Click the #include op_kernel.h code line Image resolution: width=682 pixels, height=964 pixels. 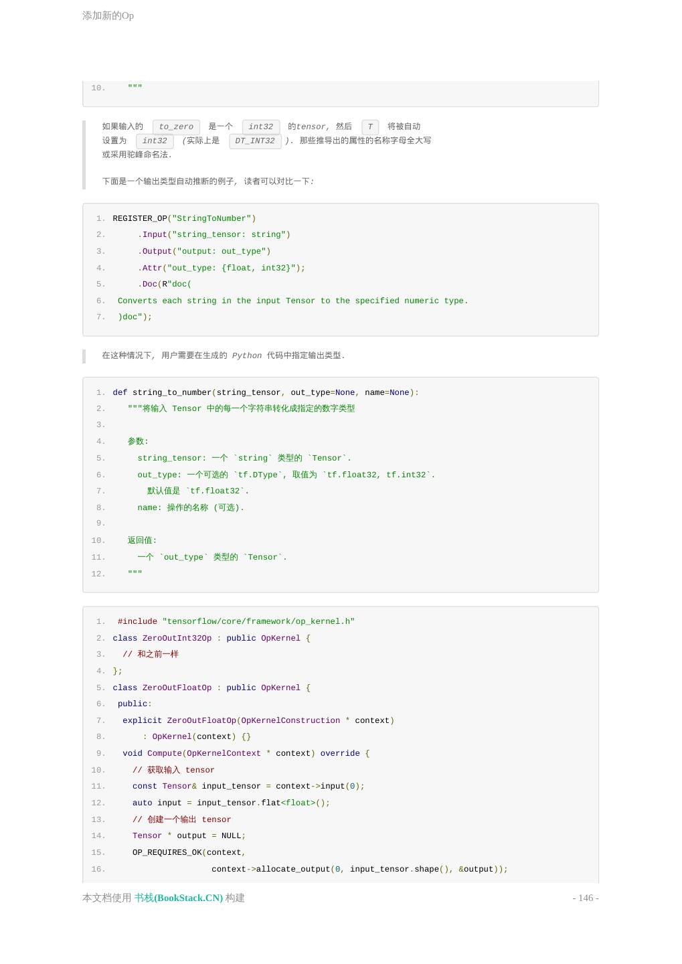[236, 621]
